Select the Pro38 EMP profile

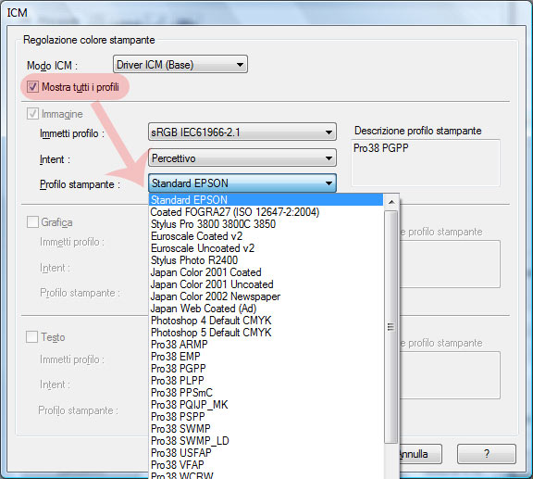point(266,357)
